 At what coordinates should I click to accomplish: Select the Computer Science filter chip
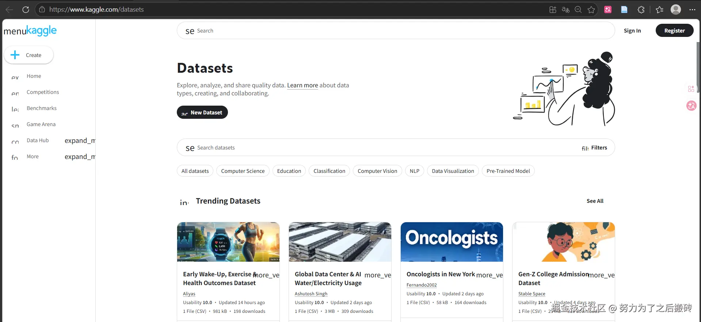tap(243, 171)
